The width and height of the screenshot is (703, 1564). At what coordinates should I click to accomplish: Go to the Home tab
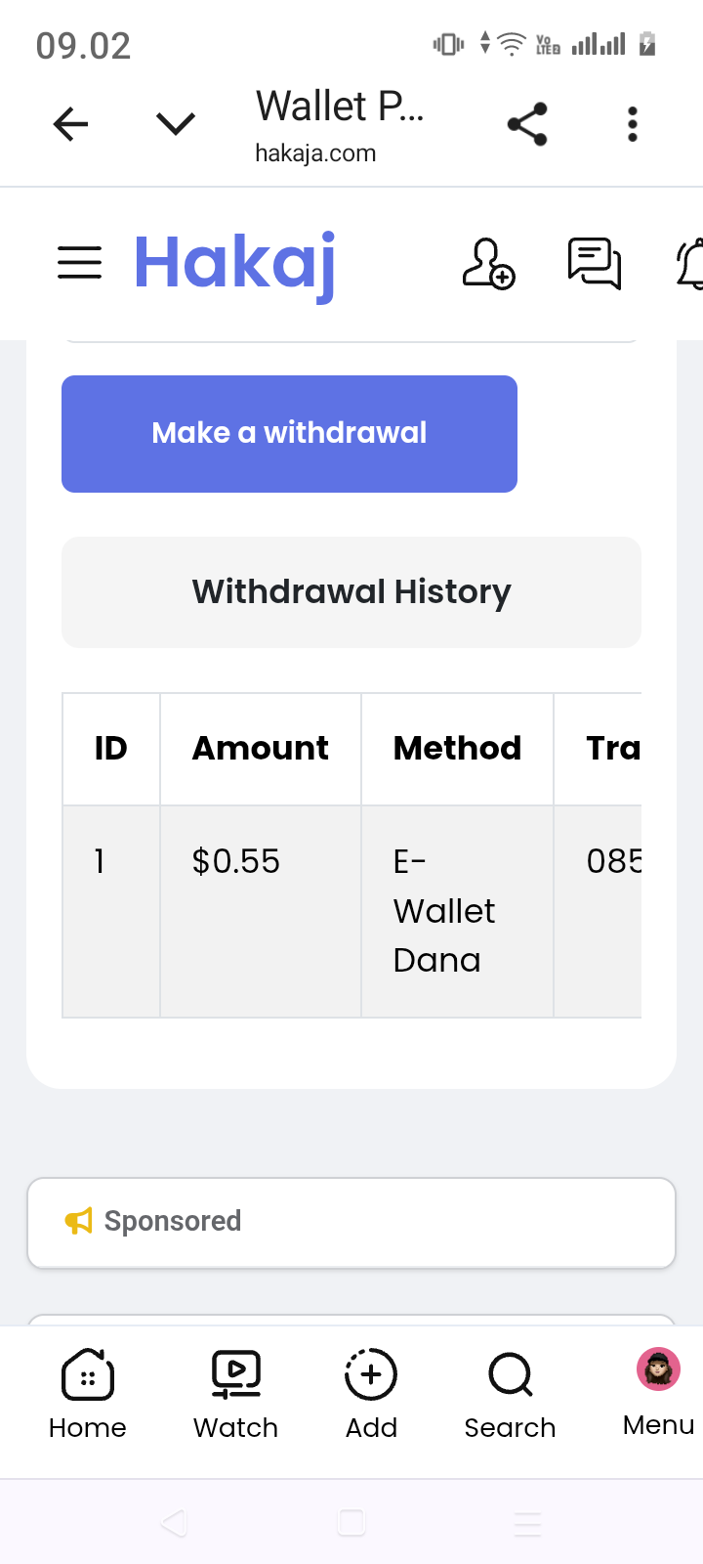pyautogui.click(x=88, y=1393)
